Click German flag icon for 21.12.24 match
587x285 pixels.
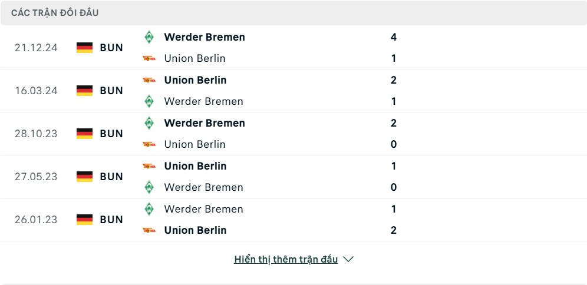tap(85, 48)
